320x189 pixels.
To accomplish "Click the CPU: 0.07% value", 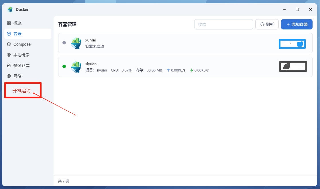I will tap(121, 70).
